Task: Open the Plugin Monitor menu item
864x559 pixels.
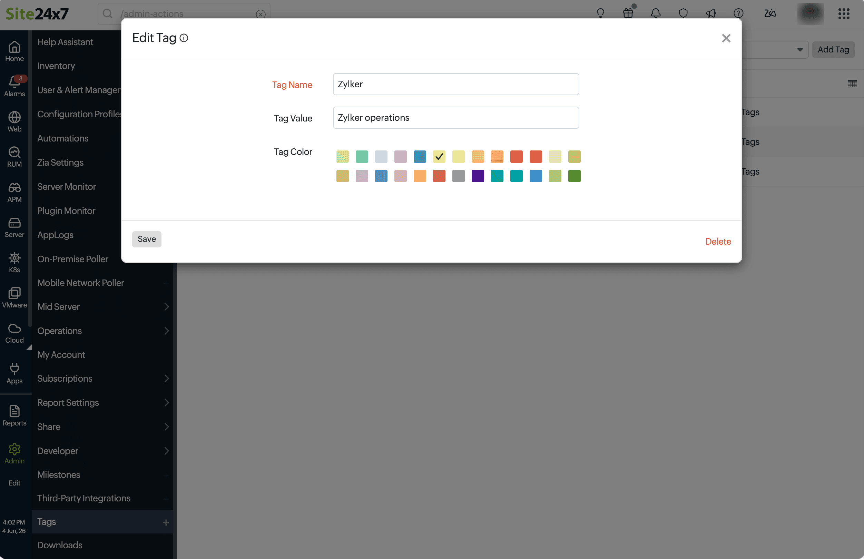Action: point(66,211)
